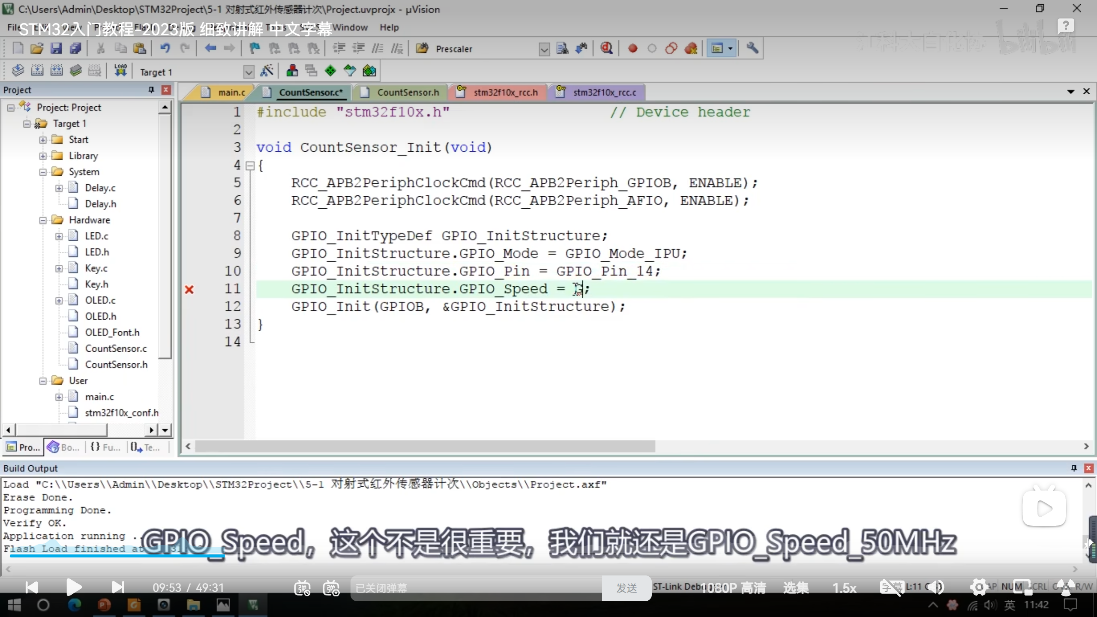Click the Navigate Backwards arrow icon
Viewport: 1097px width, 617px height.
click(210, 48)
